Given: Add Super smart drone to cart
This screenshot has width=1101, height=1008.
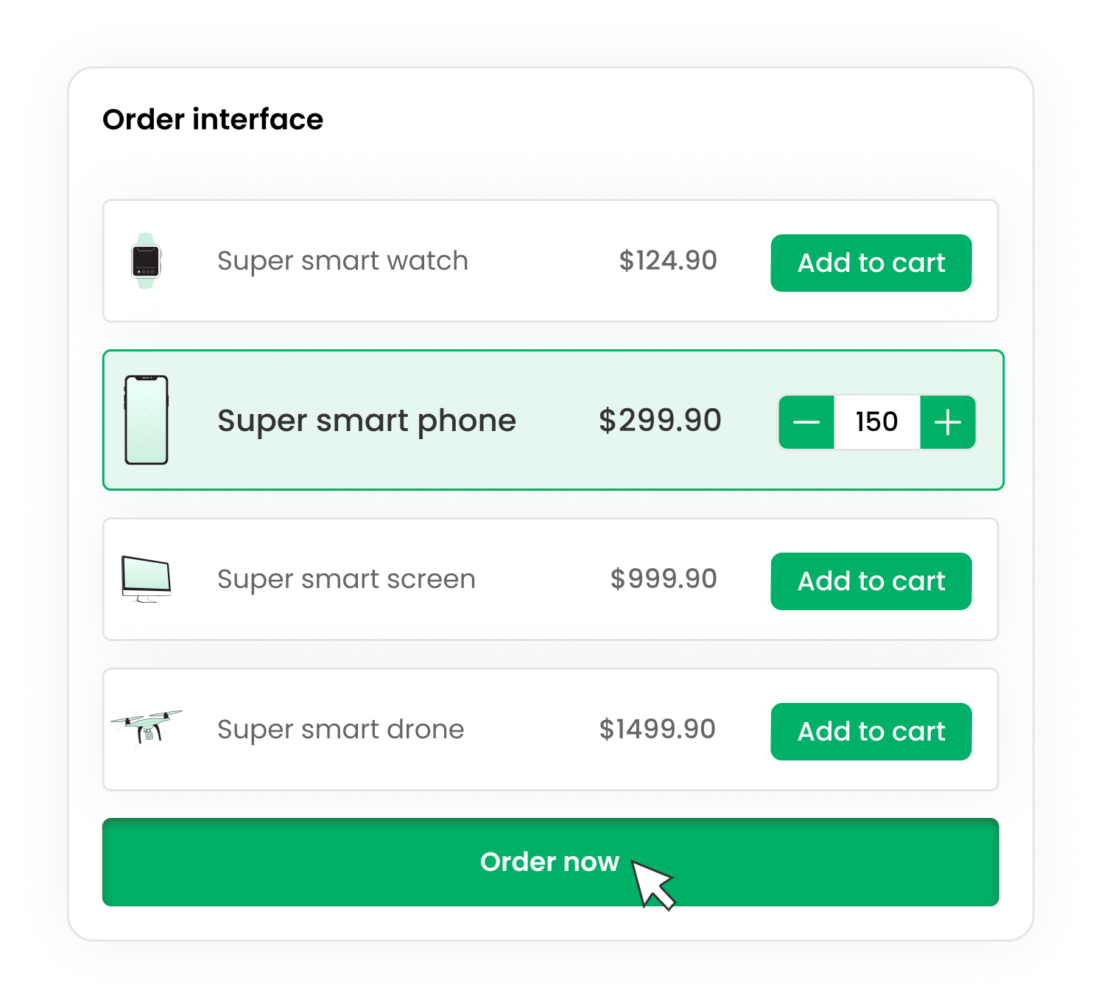Looking at the screenshot, I should 871,732.
